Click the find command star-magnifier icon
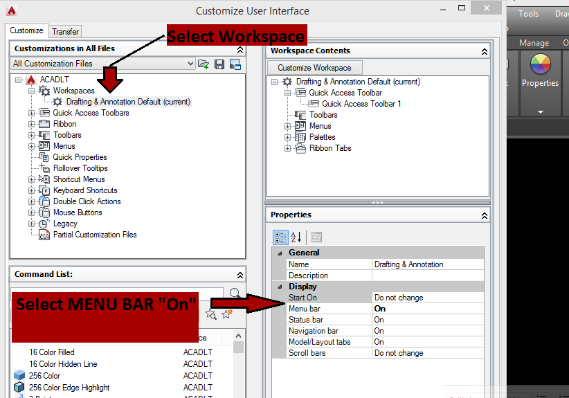 (x=211, y=314)
